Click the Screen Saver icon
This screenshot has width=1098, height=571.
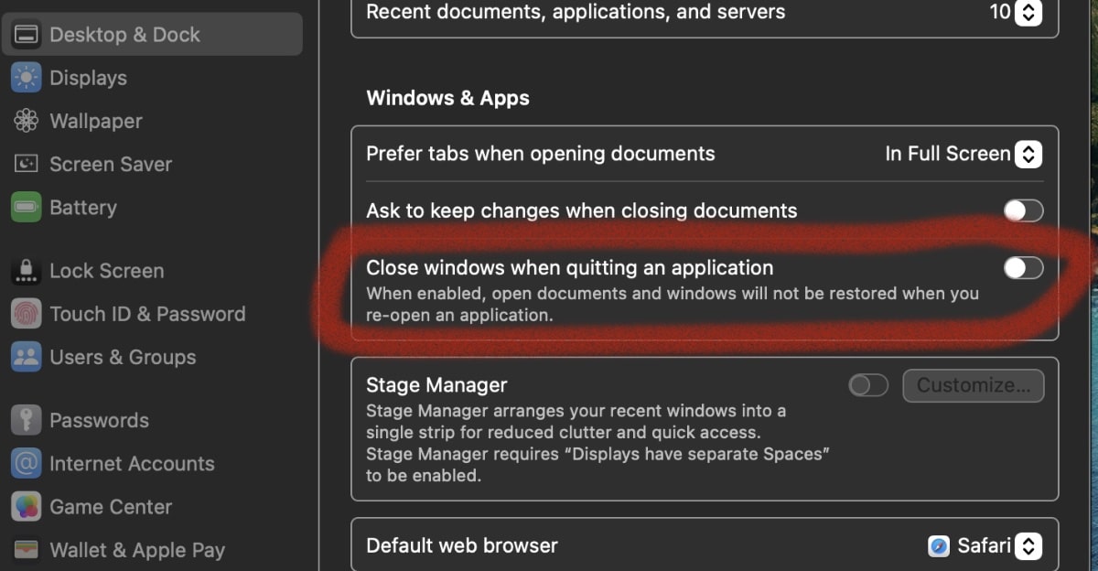pyautogui.click(x=26, y=164)
